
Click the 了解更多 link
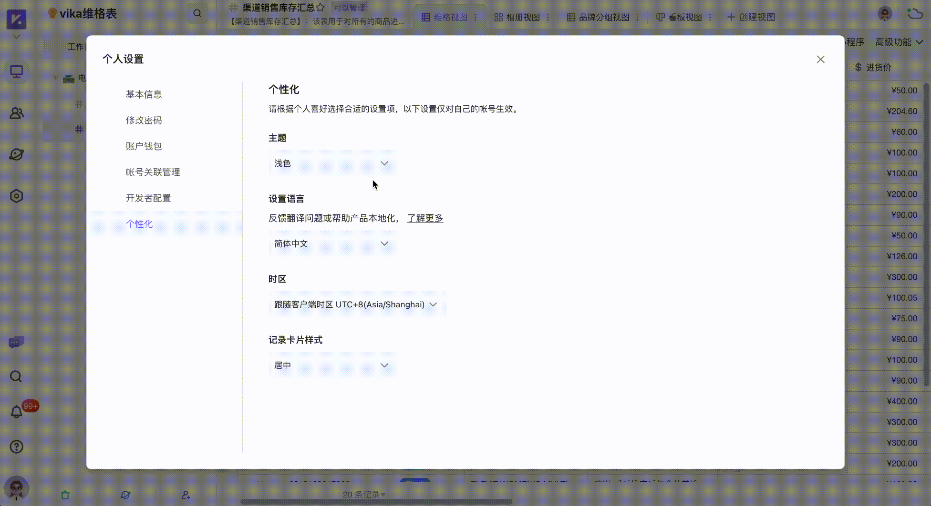424,218
